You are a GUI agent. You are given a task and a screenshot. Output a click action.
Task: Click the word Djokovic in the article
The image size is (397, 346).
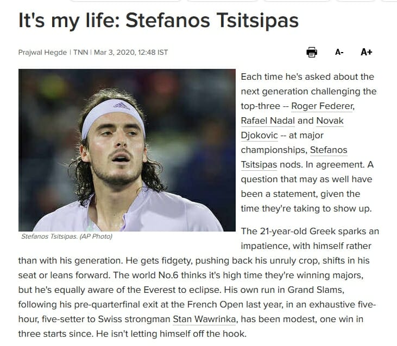(x=259, y=136)
